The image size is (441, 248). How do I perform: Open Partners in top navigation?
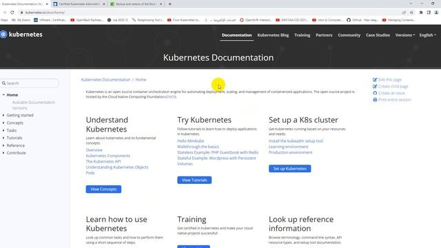click(x=324, y=35)
